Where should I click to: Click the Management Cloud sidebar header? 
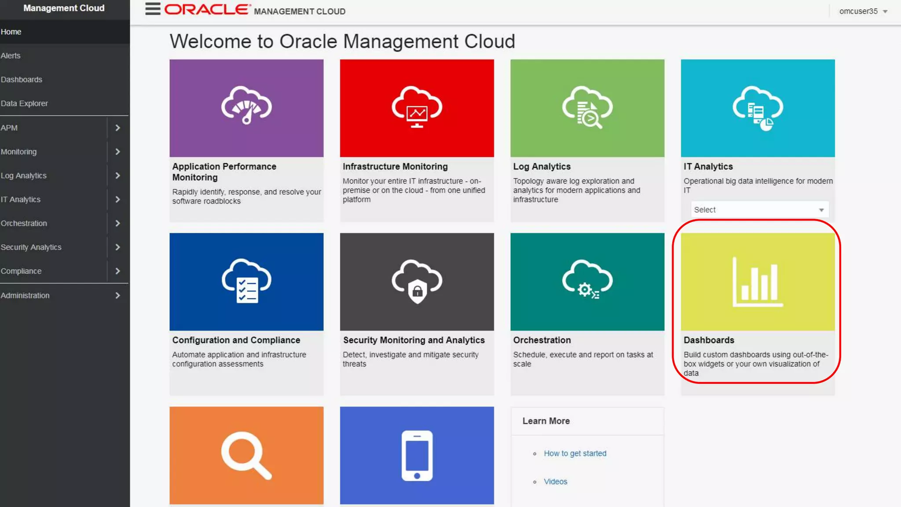coord(64,8)
